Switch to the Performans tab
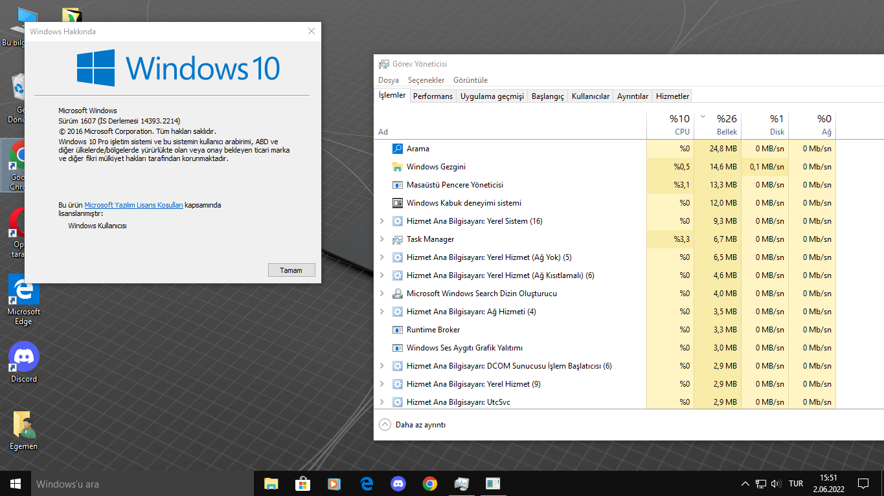The height and width of the screenshot is (496, 884). pyautogui.click(x=433, y=96)
